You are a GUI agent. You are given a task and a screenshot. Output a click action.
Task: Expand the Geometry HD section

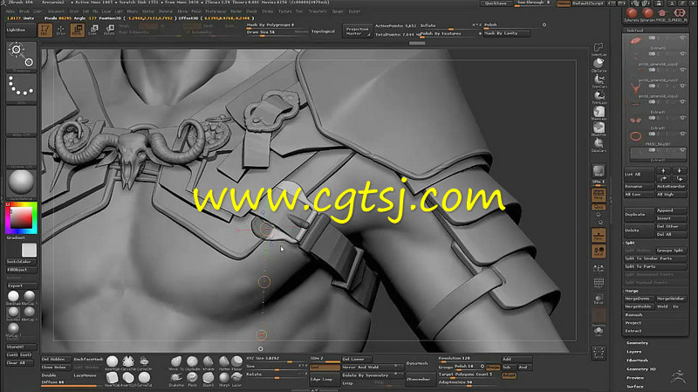click(x=641, y=369)
